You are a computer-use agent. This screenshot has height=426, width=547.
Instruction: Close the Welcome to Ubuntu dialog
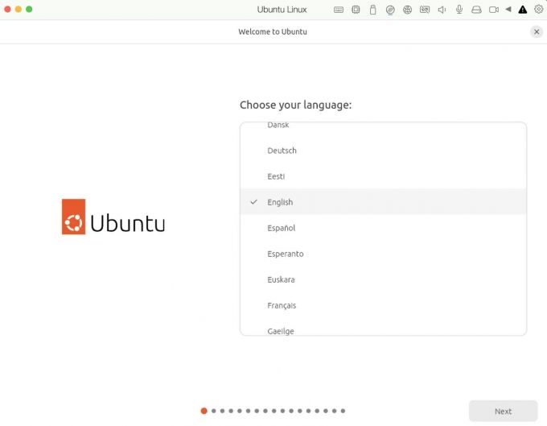[x=537, y=31]
